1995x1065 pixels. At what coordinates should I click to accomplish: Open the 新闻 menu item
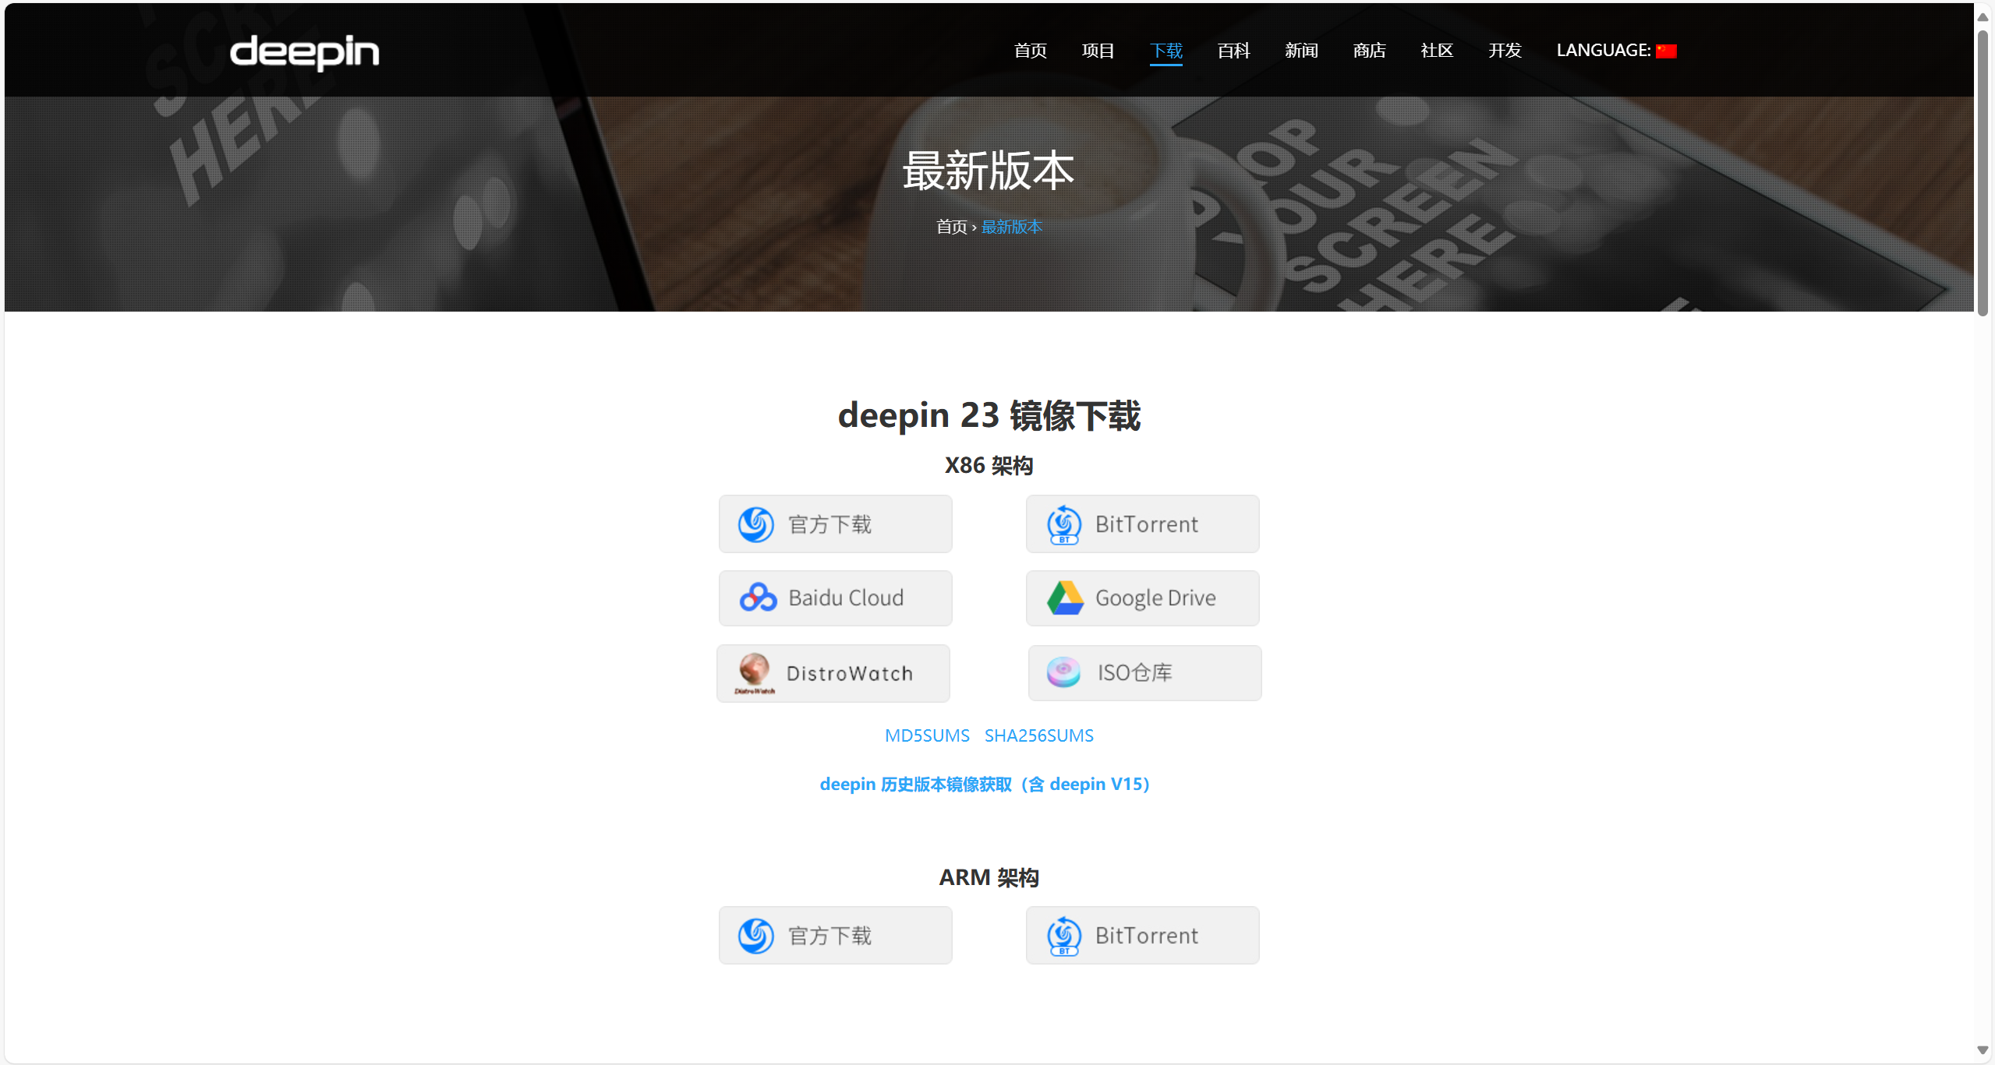[x=1302, y=51]
